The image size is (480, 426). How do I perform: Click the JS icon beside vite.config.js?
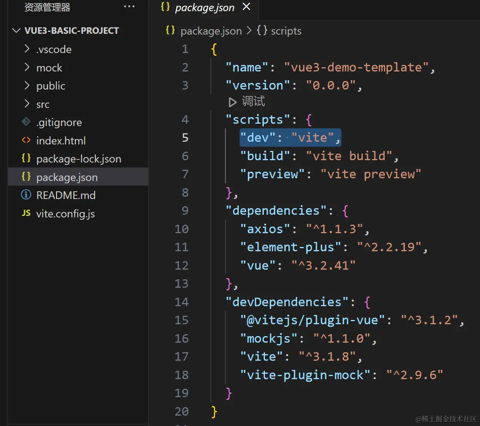[x=26, y=213]
